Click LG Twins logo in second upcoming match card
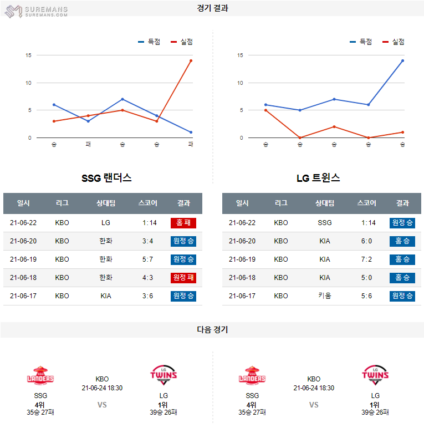424x433 pixels. point(375,376)
